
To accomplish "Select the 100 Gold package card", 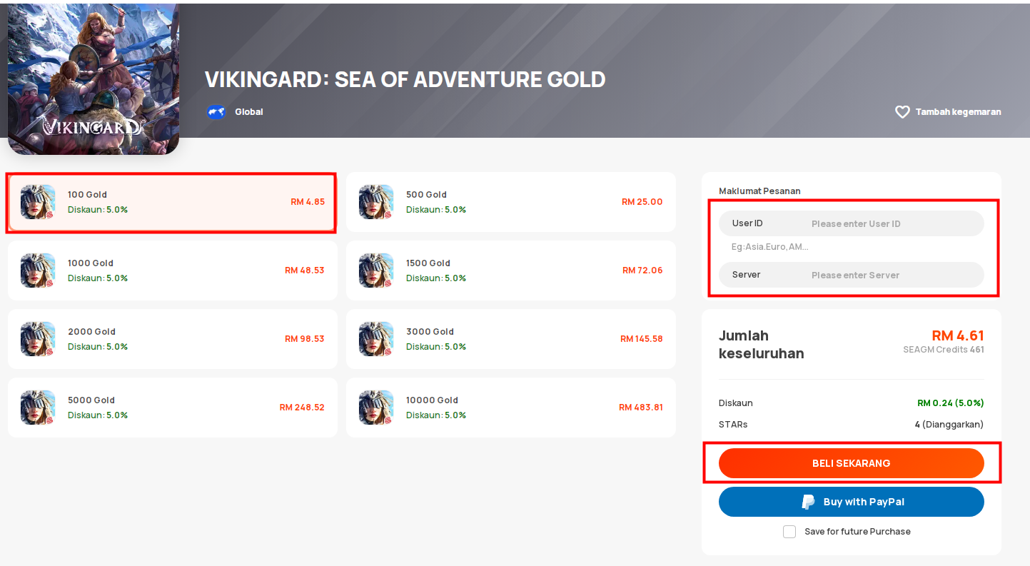I will [173, 202].
